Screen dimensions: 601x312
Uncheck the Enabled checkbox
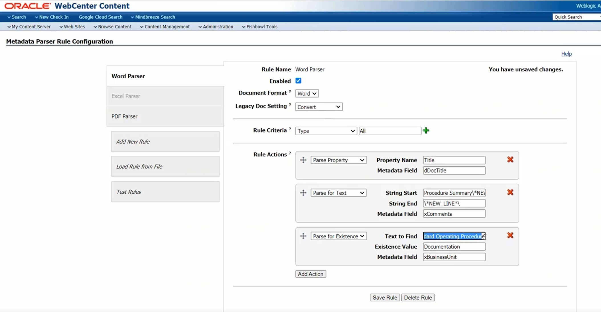coord(298,81)
